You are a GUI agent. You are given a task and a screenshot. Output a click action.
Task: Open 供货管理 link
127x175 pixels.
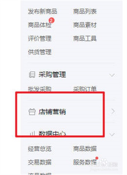[40, 52]
